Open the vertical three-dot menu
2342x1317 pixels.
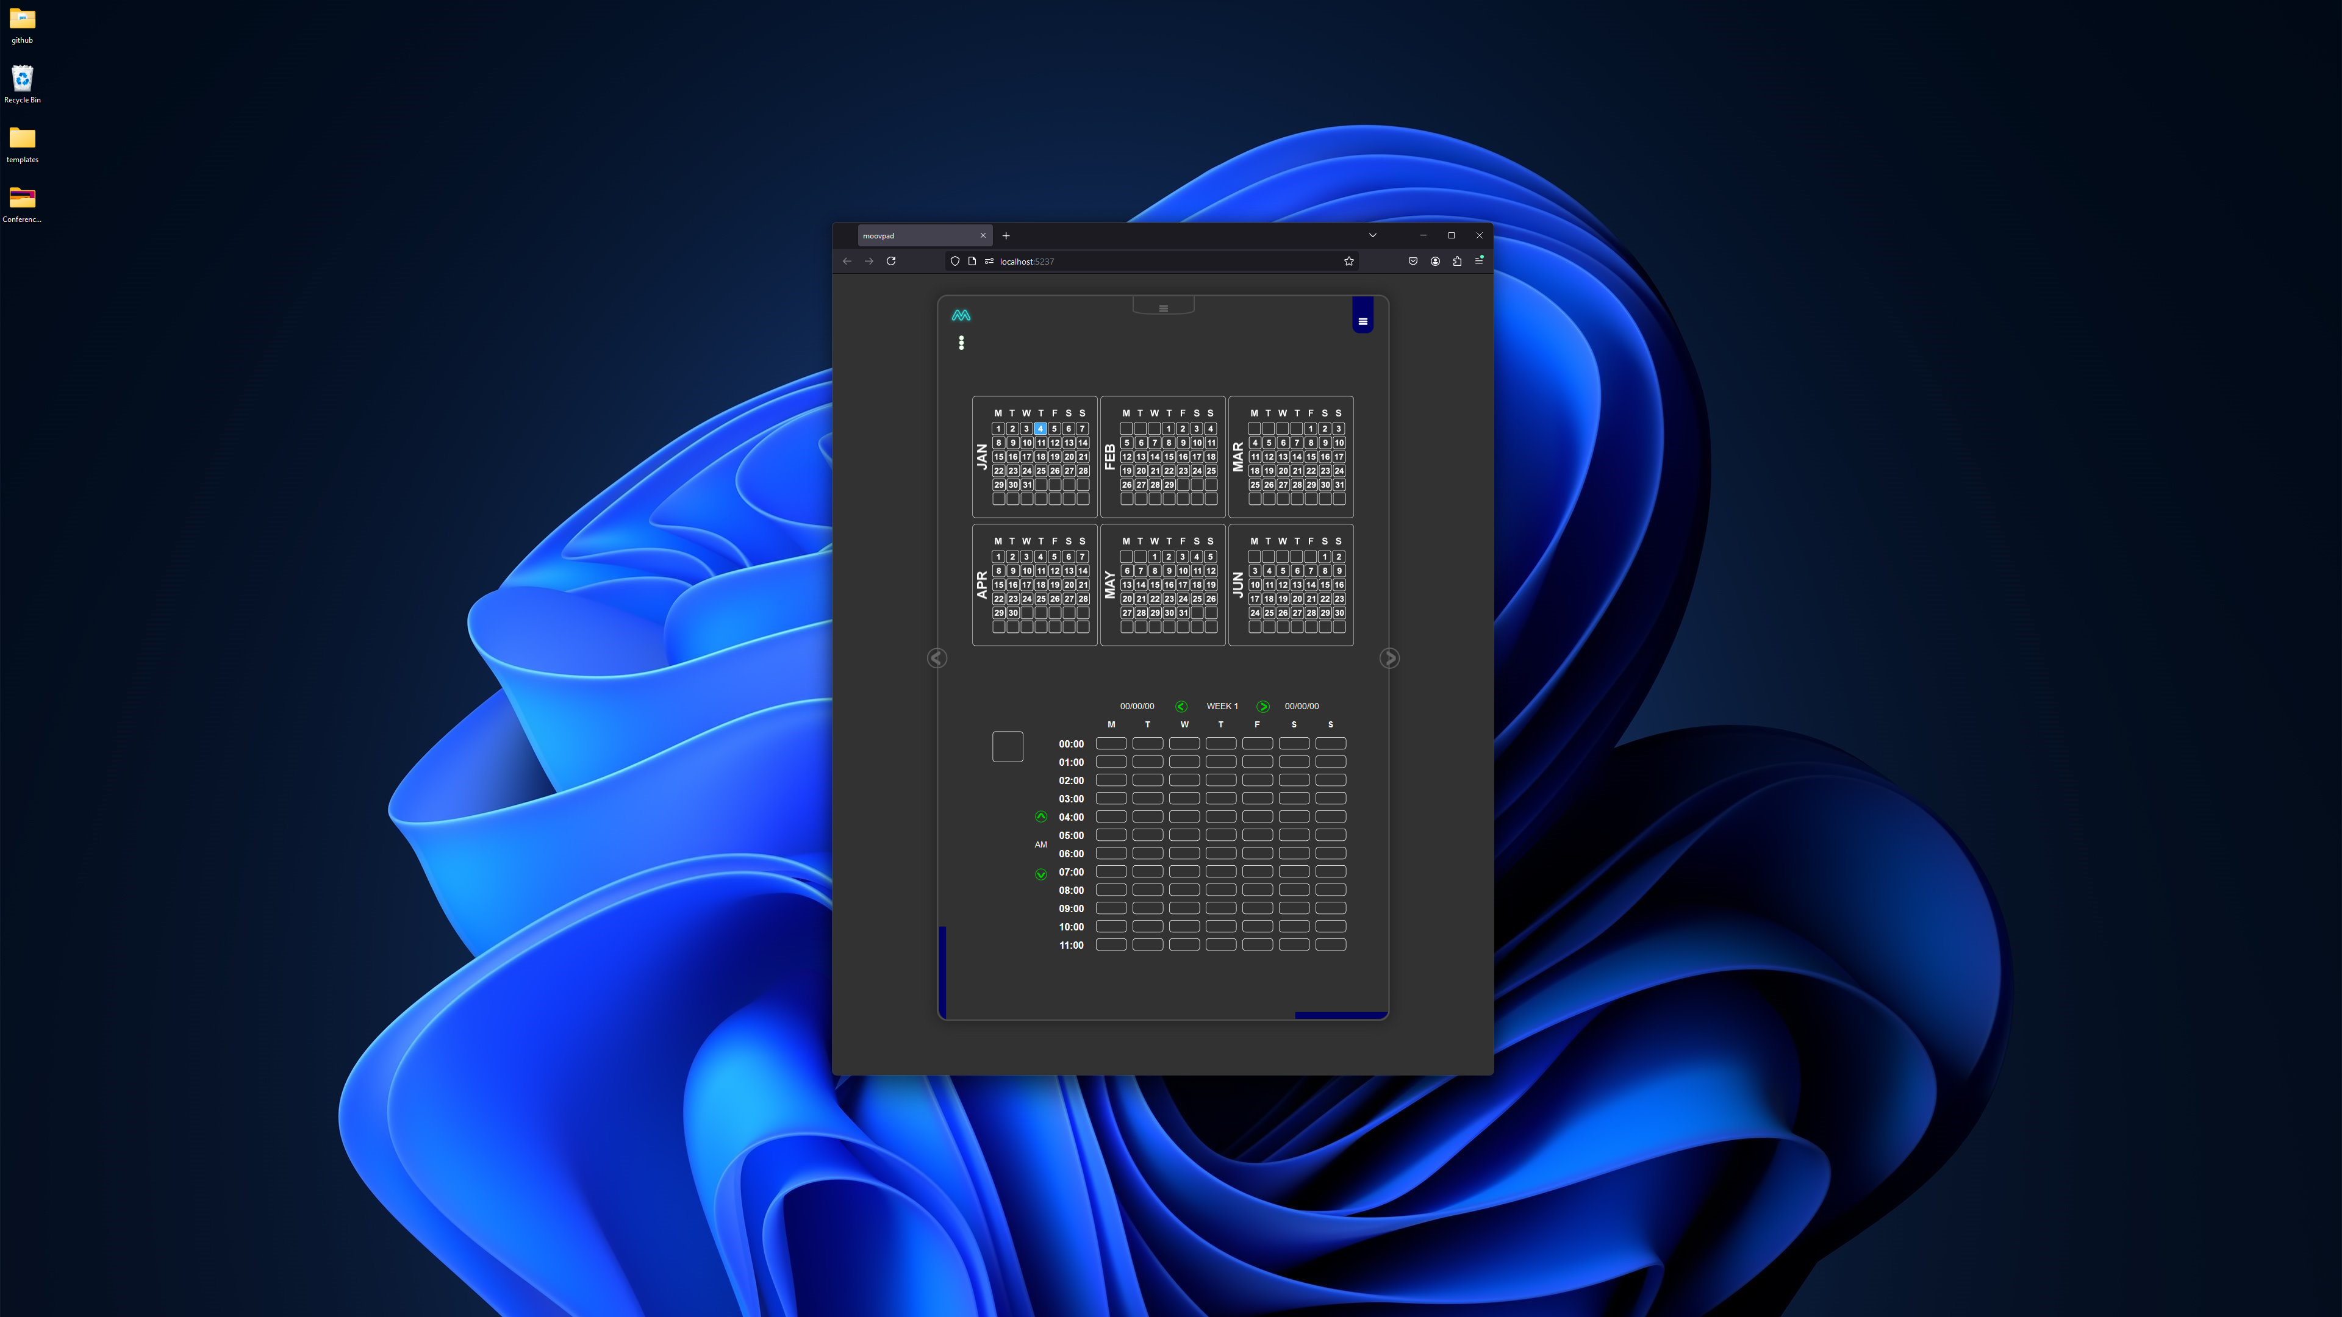tap(961, 343)
